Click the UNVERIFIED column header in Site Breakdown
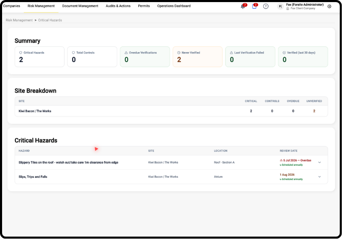The height and width of the screenshot is (239, 342). click(x=314, y=101)
